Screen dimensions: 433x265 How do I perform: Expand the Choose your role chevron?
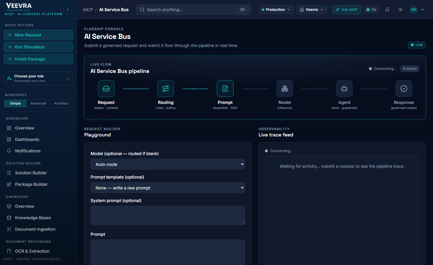tap(68, 79)
